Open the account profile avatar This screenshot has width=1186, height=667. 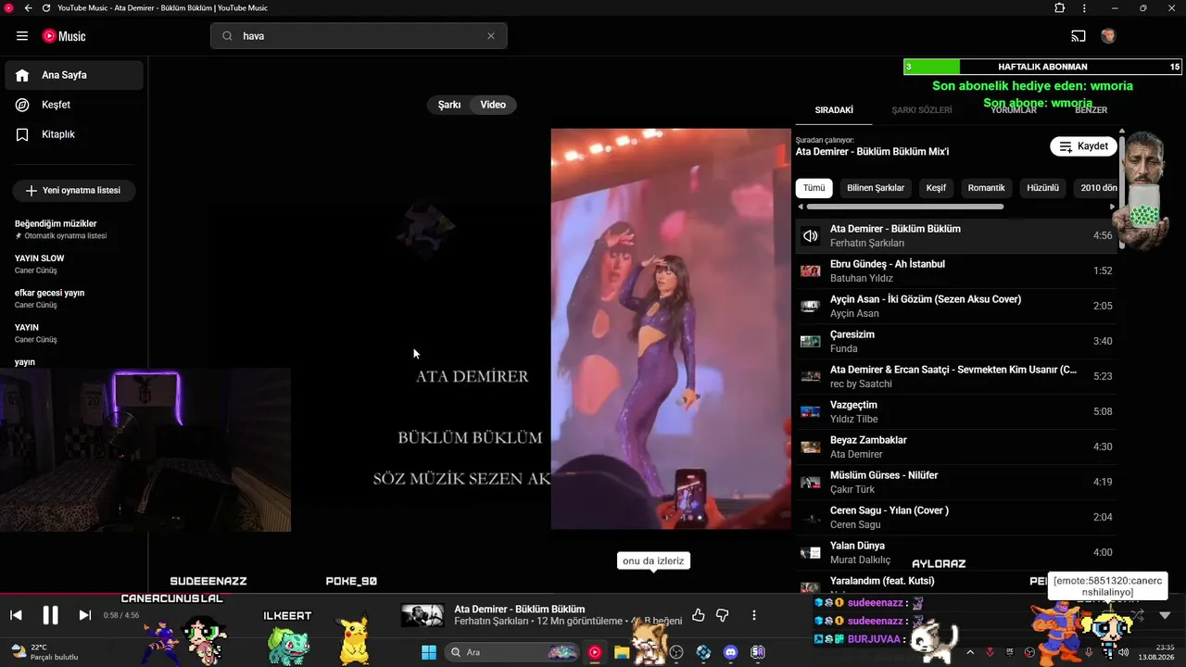[x=1108, y=36]
